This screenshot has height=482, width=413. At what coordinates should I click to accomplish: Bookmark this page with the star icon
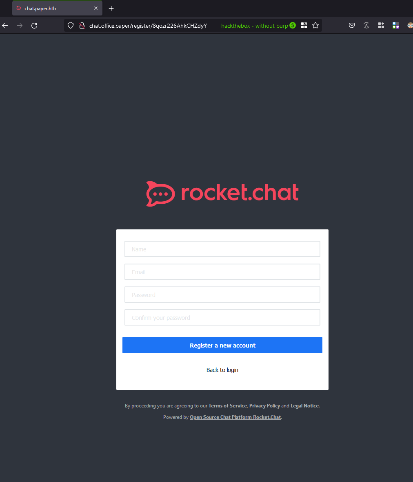point(315,26)
